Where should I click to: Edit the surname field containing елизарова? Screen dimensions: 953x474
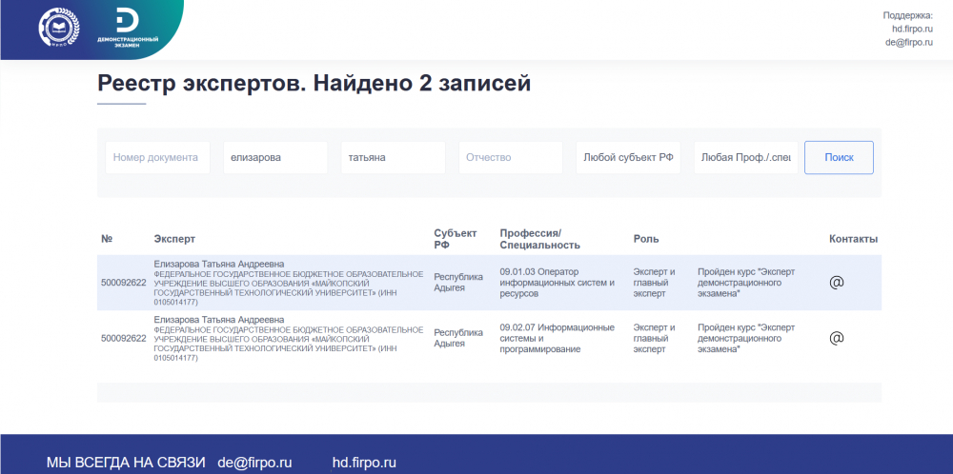point(275,158)
